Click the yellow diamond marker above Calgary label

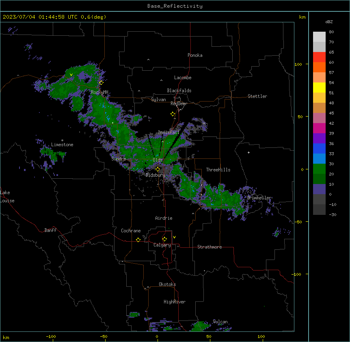click(164, 239)
